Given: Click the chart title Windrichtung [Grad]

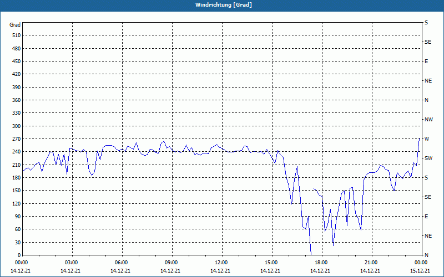Looking at the screenshot, I should coord(224,5).
